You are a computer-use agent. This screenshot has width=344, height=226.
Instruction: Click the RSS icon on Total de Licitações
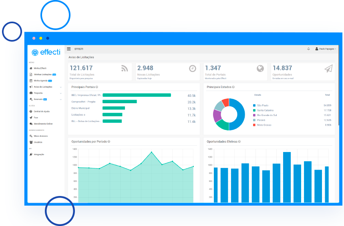tap(125, 68)
